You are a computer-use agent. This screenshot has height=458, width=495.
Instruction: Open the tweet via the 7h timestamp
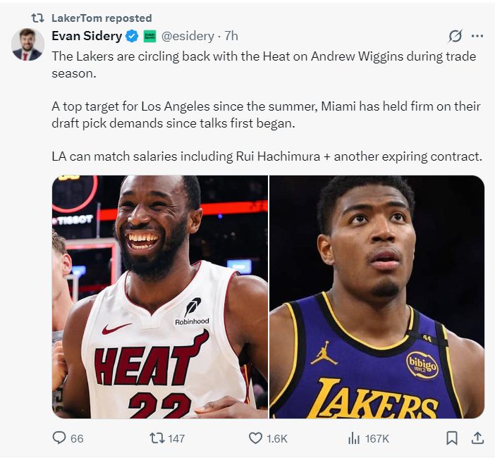(x=231, y=36)
